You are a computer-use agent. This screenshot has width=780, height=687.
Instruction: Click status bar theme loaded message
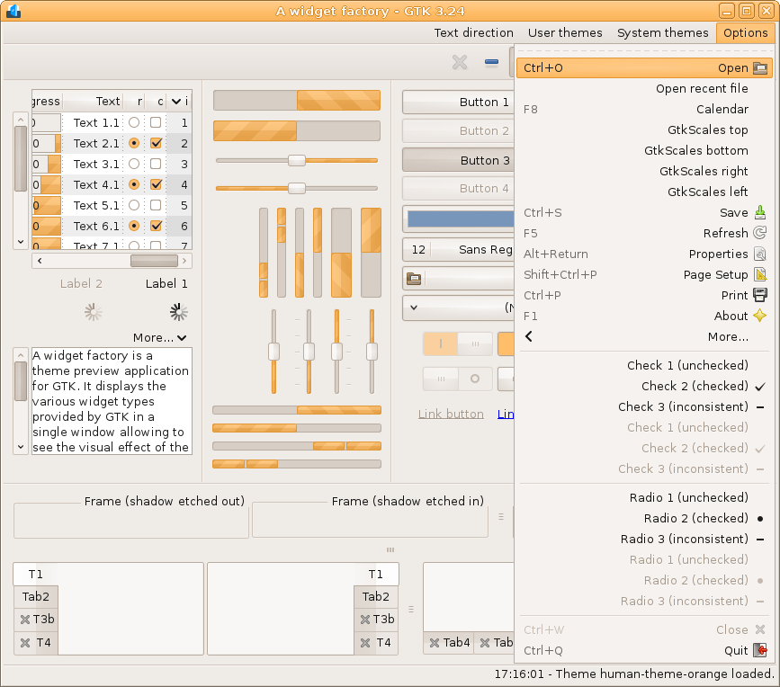(x=634, y=674)
